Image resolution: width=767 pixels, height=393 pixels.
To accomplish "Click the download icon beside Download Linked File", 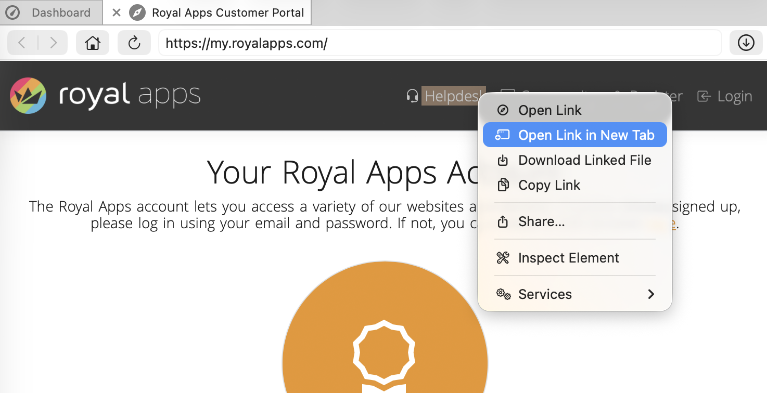I will 503,160.
